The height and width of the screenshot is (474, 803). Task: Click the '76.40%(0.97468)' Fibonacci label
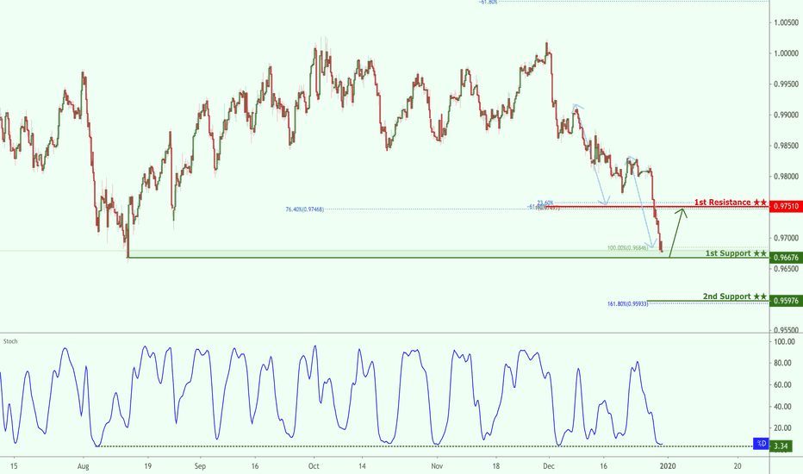(x=305, y=209)
